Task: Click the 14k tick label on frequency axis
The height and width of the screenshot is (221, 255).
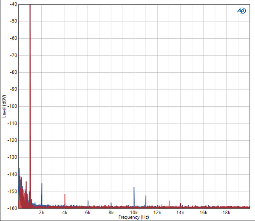Action: (x=180, y=212)
